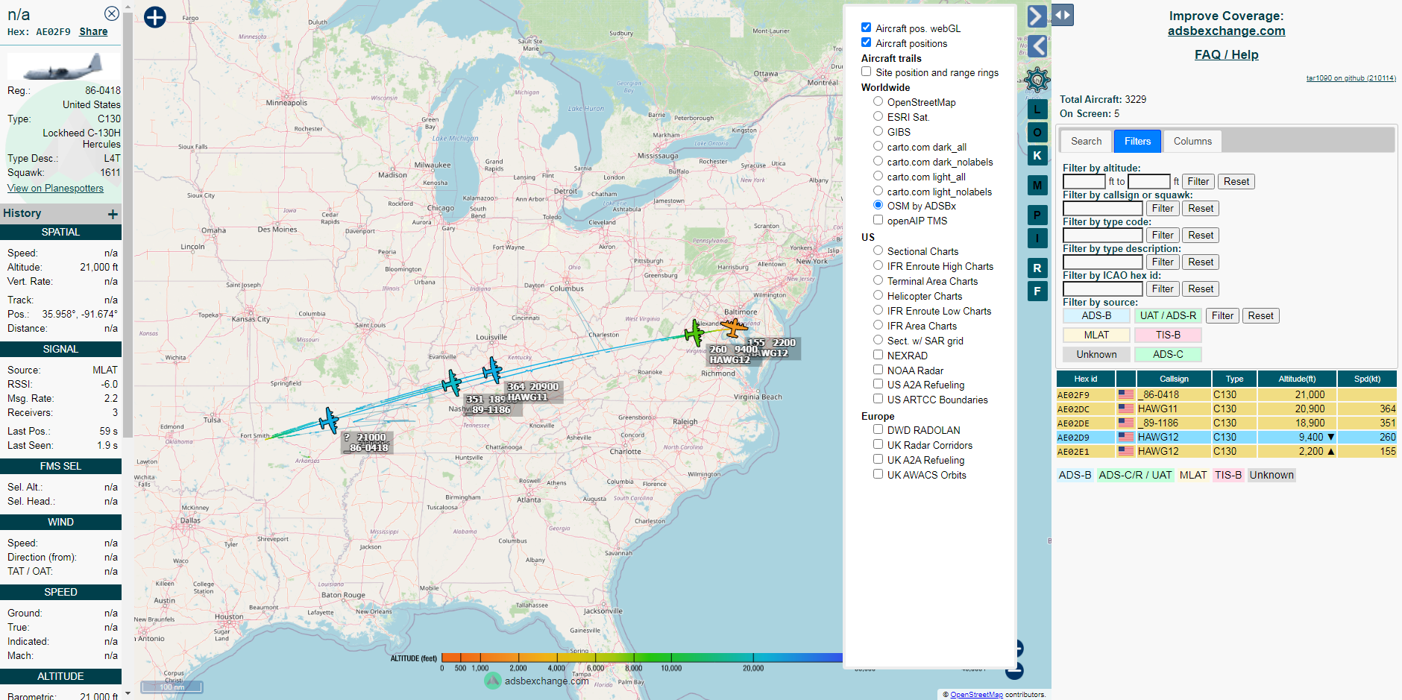Close the selected aircraft info panel
Image resolution: width=1402 pixels, height=700 pixels.
click(111, 13)
